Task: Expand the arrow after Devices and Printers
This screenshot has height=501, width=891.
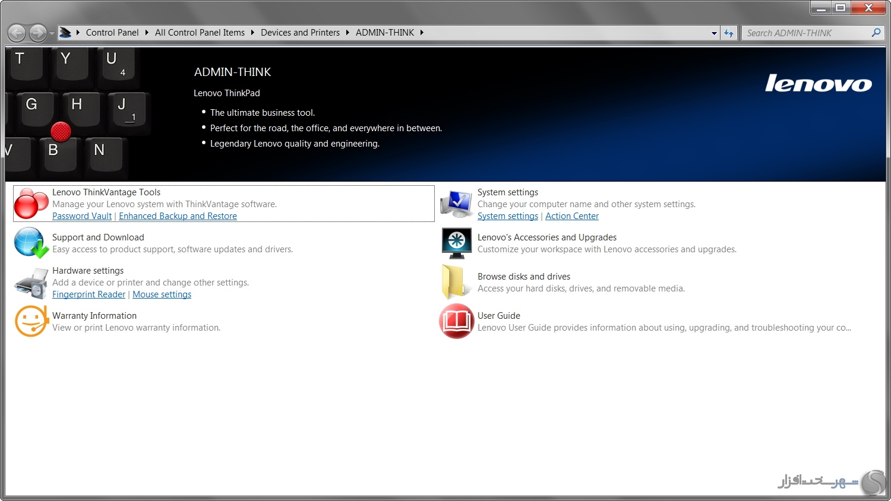Action: coord(347,33)
